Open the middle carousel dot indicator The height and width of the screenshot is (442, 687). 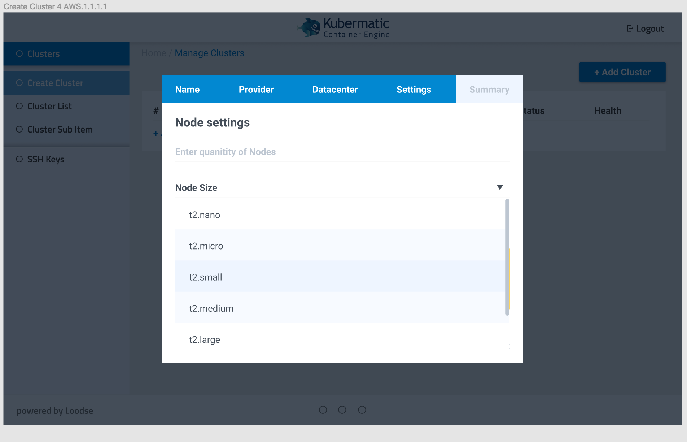coord(342,410)
